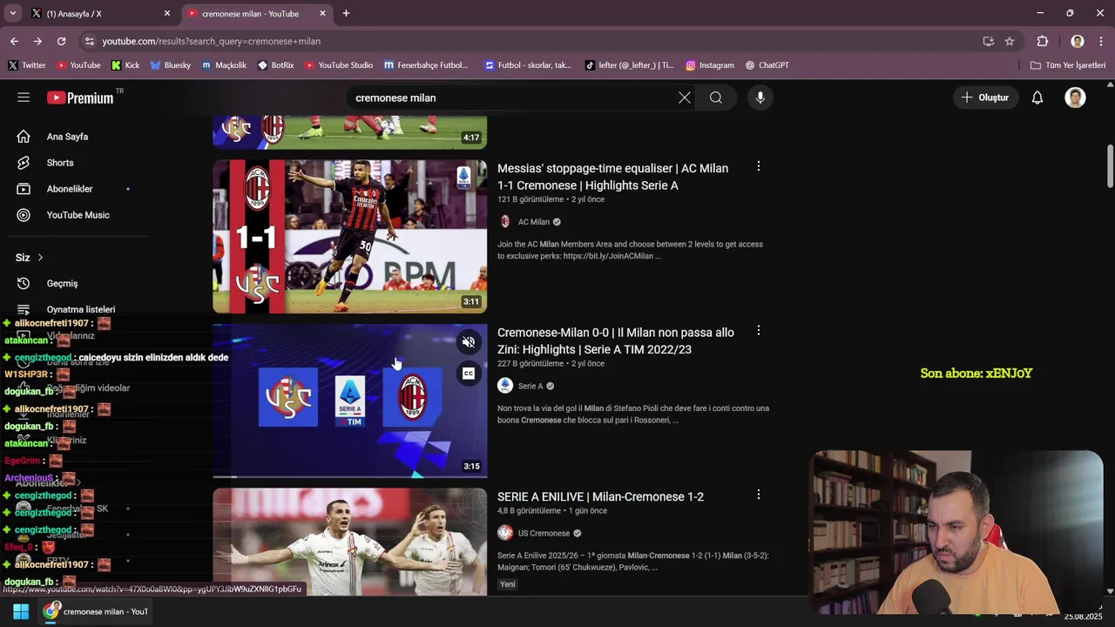
Task: Open YouTube Music in sidebar
Action: click(x=78, y=215)
